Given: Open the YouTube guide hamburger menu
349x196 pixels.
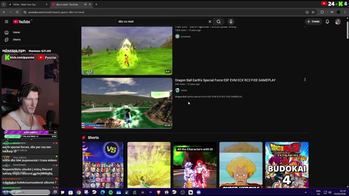Looking at the screenshot, I should tap(7, 22).
